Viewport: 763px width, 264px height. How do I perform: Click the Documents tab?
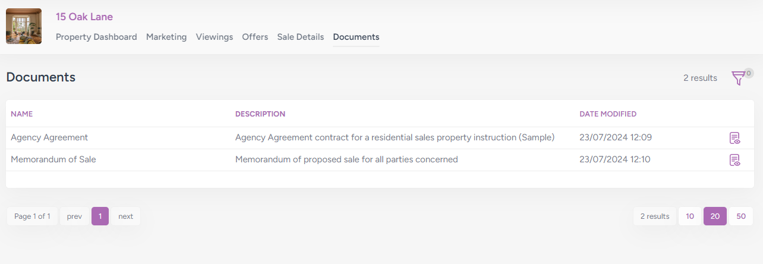(356, 37)
